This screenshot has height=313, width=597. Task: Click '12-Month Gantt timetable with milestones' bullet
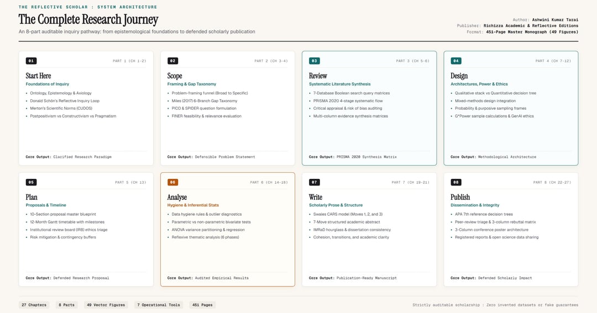(67, 222)
